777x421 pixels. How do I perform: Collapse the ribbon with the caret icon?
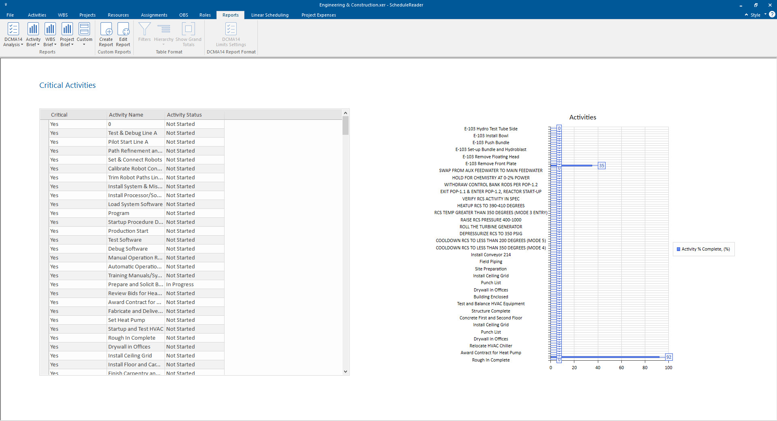click(x=746, y=15)
